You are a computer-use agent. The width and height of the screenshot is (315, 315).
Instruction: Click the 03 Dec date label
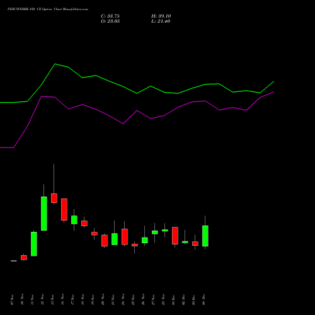coord(193,300)
